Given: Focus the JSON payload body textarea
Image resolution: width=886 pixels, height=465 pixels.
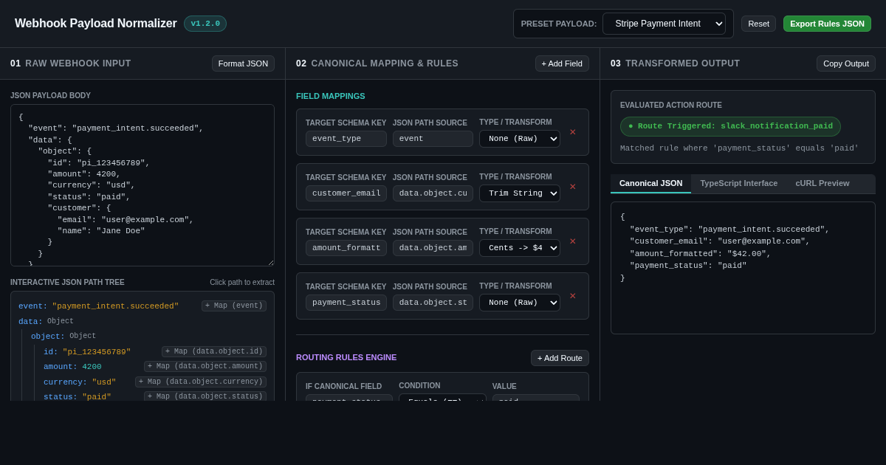Looking at the screenshot, I should coord(142,185).
